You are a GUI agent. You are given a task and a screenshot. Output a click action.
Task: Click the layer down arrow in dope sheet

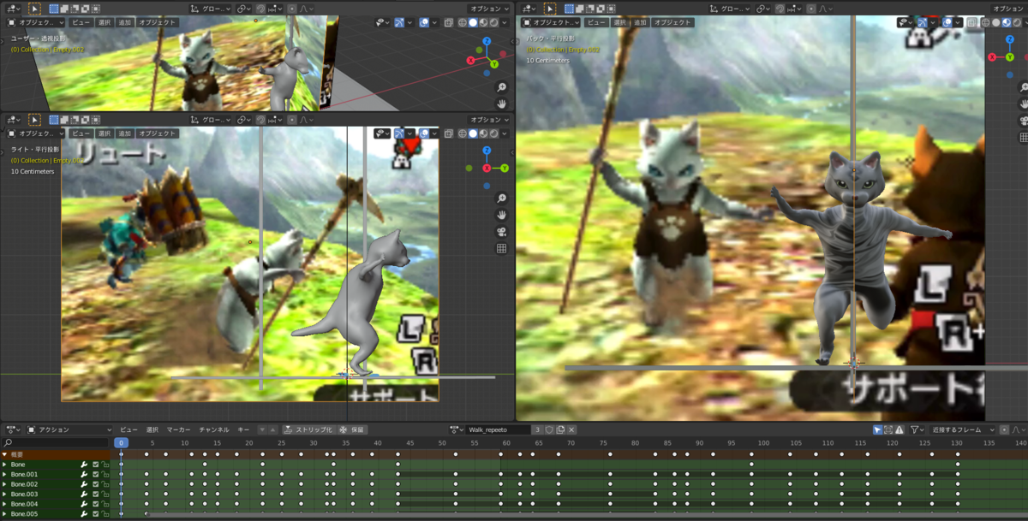263,429
